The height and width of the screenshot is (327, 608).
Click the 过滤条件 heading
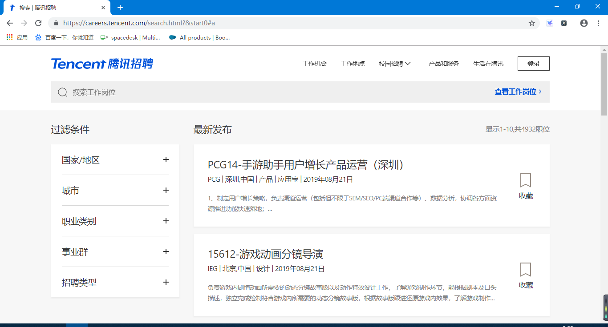click(x=70, y=130)
